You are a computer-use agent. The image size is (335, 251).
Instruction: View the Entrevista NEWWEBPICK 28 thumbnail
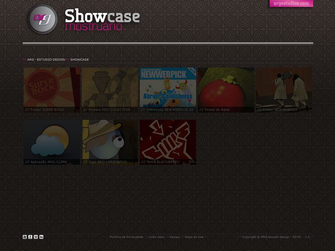click(x=168, y=90)
